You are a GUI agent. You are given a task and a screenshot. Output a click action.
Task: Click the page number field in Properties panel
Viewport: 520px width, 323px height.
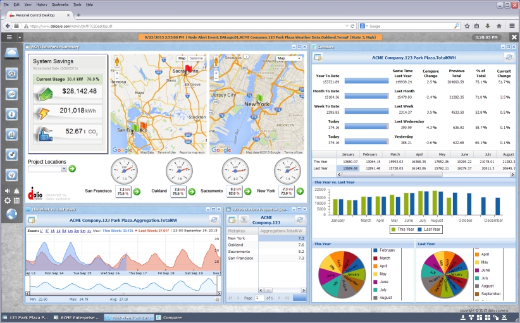click(x=259, y=298)
